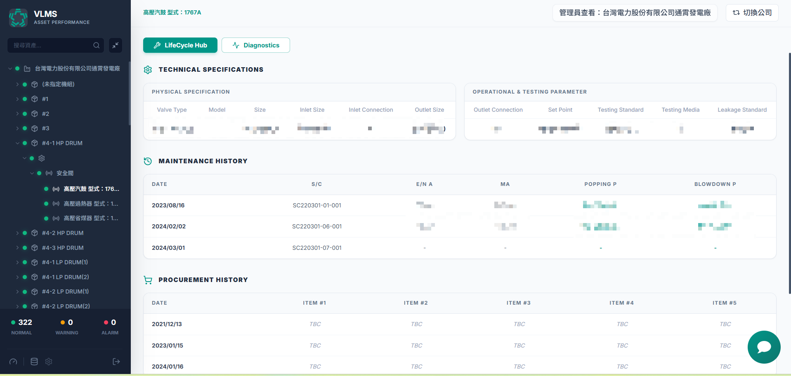
Task: Click the Technical Specifications gear icon
Action: (148, 70)
